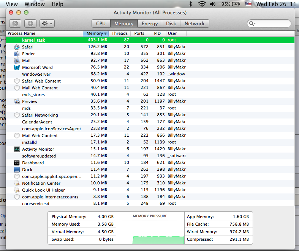Select the kernel_task row
Viewport: 299px width, 251px height.
150,40
